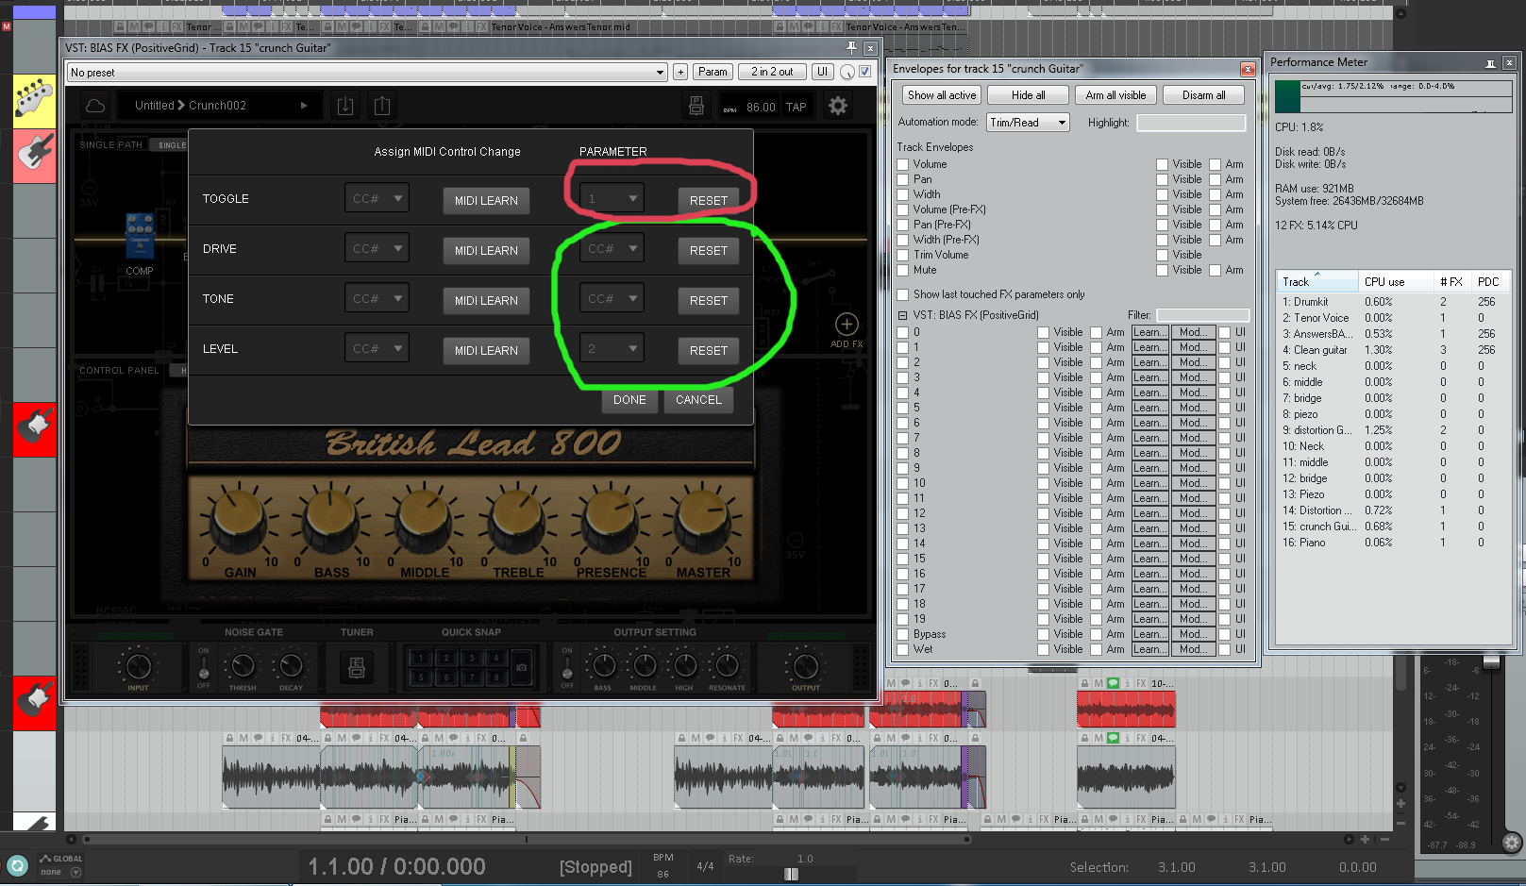The width and height of the screenshot is (1526, 886).
Task: Open the Automation mode Trim/Read dropdown
Action: 1028,123
